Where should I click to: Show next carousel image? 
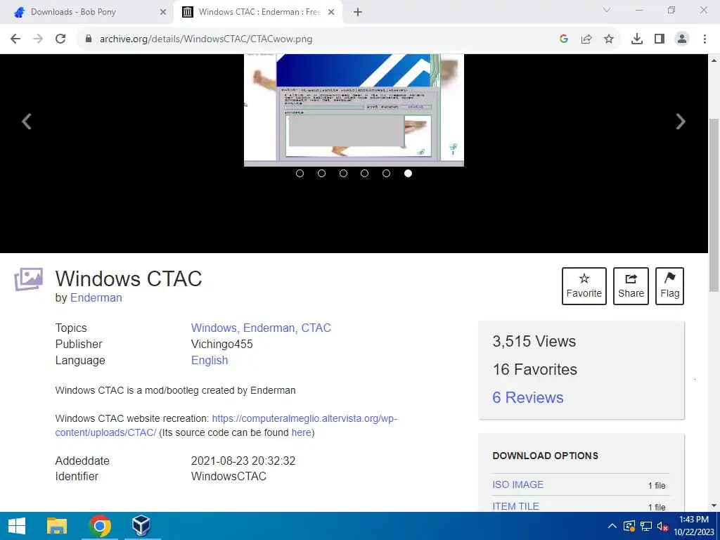pos(681,122)
